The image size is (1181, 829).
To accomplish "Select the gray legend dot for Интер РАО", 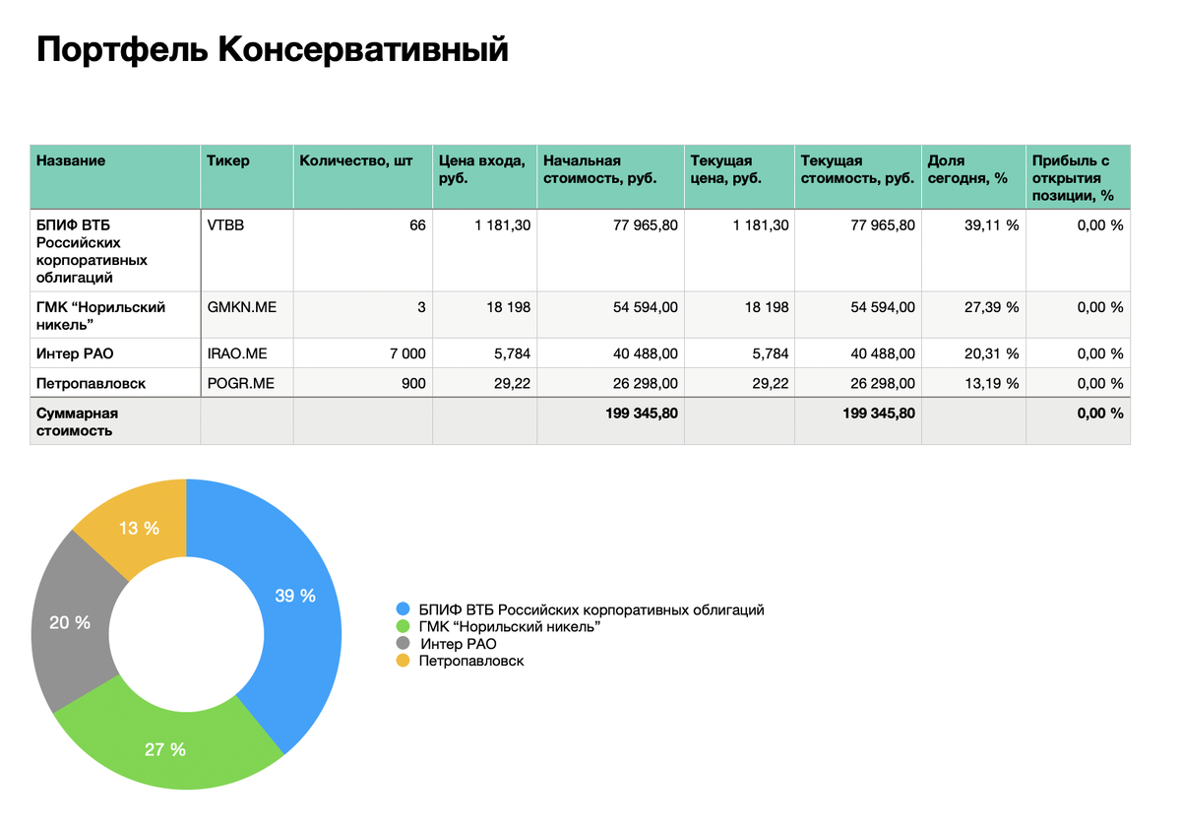I will coord(402,644).
